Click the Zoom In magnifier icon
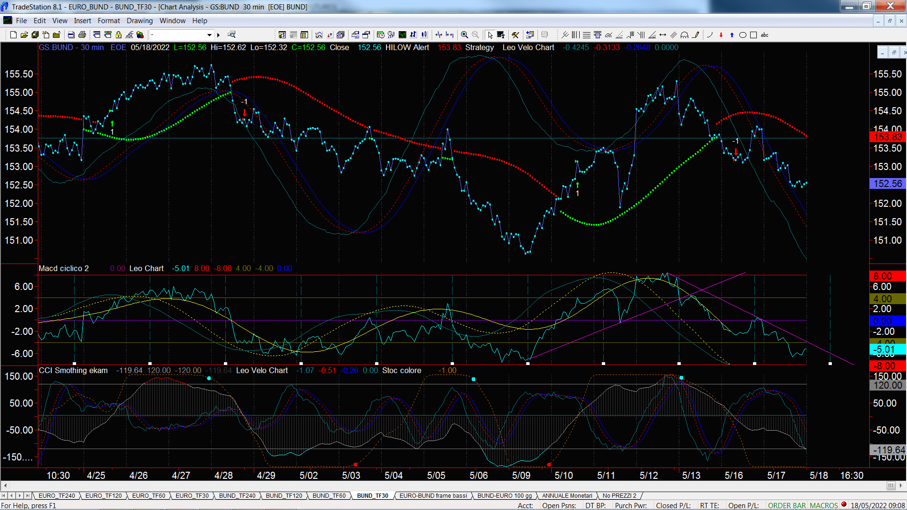 (x=464, y=34)
